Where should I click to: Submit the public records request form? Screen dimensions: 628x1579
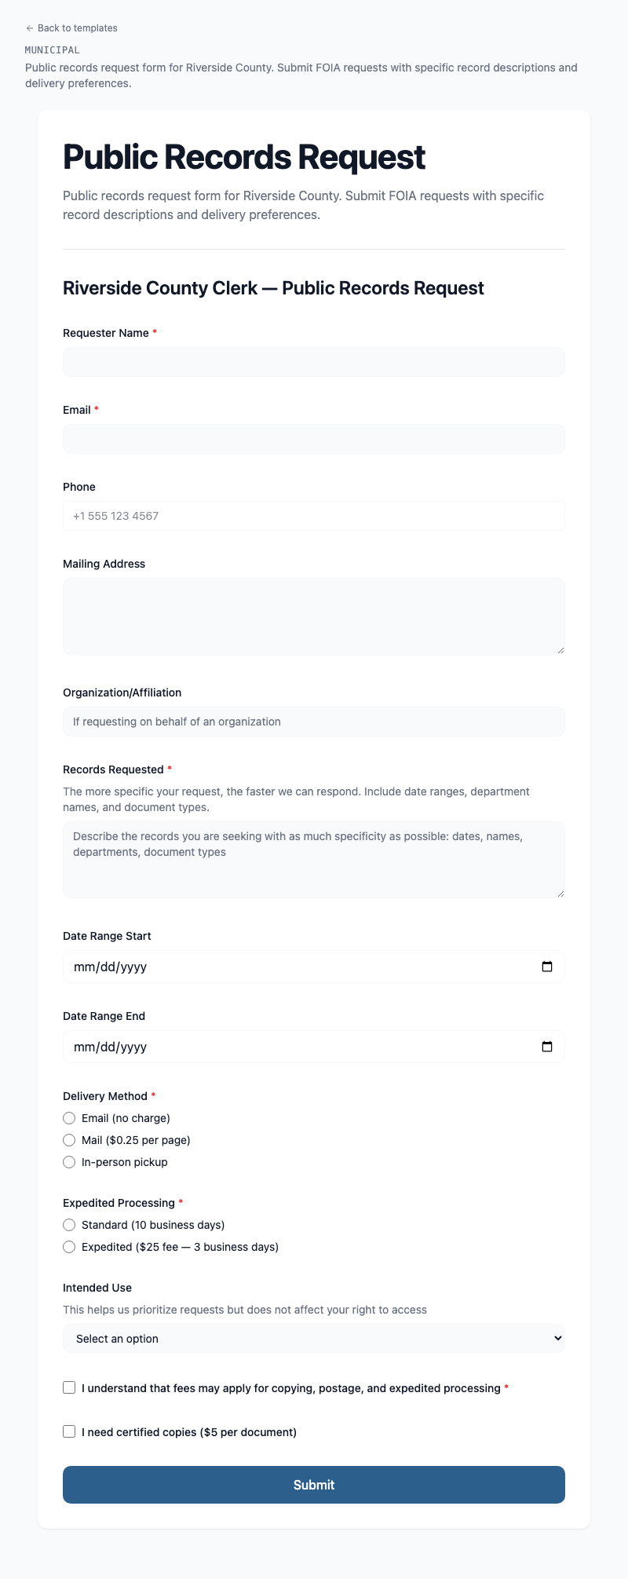[x=314, y=1485]
